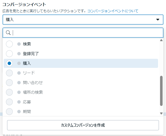Click the grey status dot beside 検索
This screenshot has width=166, height=136.
(19, 44)
